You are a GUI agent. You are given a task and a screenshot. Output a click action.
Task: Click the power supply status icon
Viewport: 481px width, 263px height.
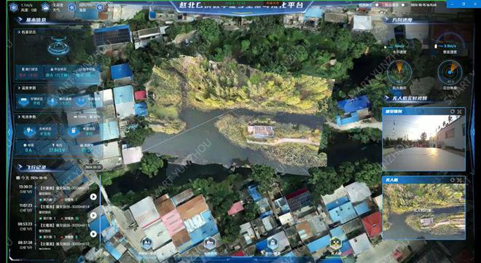(74, 131)
